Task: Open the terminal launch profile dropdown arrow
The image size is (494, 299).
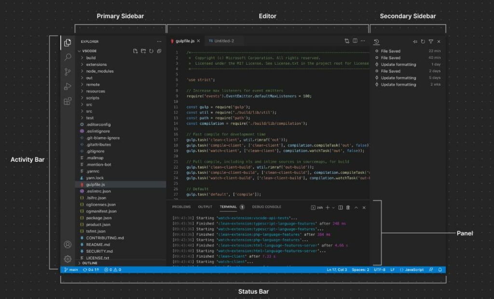Action: [x=333, y=208]
